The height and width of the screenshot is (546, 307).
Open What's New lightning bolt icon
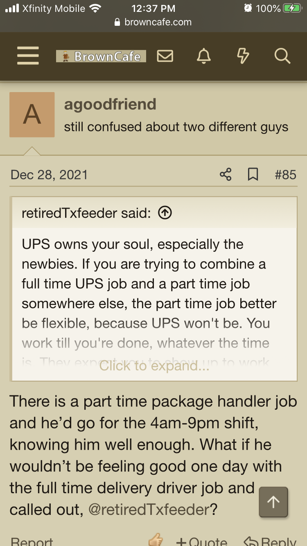pyautogui.click(x=243, y=56)
